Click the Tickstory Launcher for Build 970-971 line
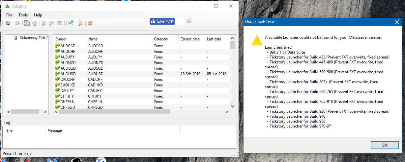This screenshot has width=405, height=162. pos(301,126)
